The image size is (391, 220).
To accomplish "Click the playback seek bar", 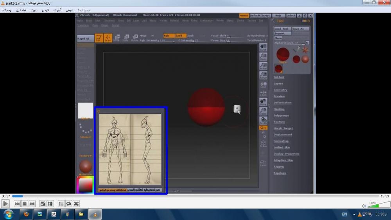I will pos(195,196).
